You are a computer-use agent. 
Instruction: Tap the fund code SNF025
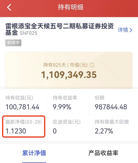28,33
